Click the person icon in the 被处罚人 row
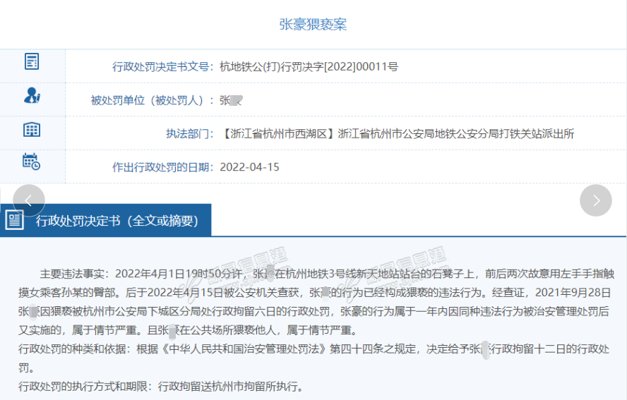This screenshot has height=400, width=627. click(x=32, y=95)
